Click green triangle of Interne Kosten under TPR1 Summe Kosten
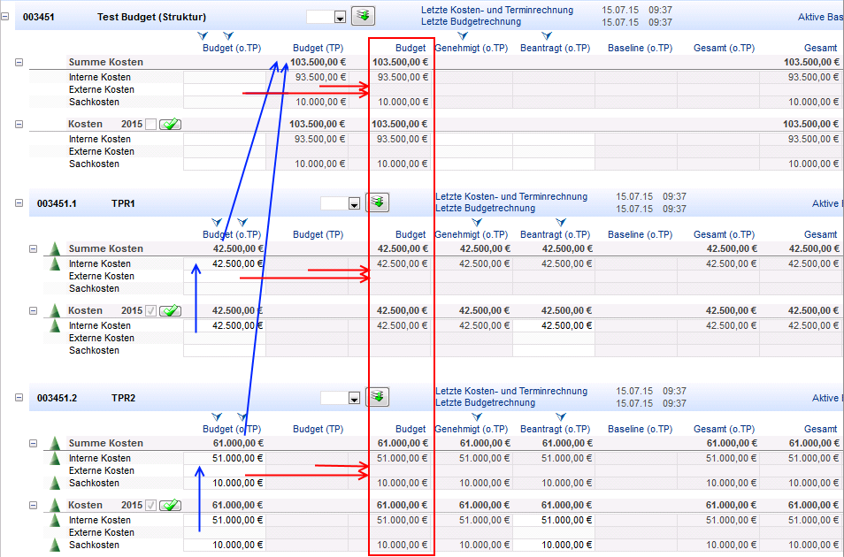The image size is (844, 557). pyautogui.click(x=54, y=263)
